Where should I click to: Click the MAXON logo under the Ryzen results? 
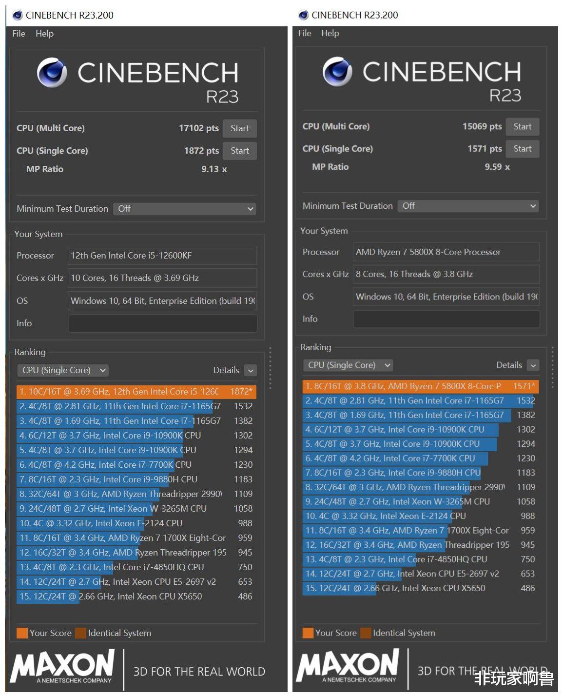pos(348,666)
